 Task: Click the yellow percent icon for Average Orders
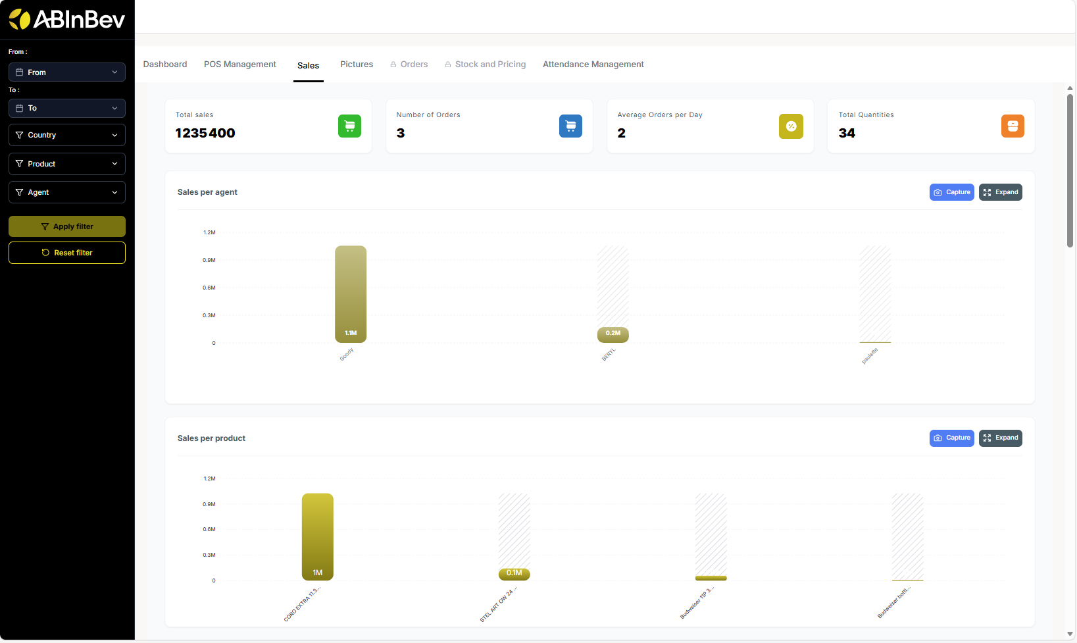791,126
